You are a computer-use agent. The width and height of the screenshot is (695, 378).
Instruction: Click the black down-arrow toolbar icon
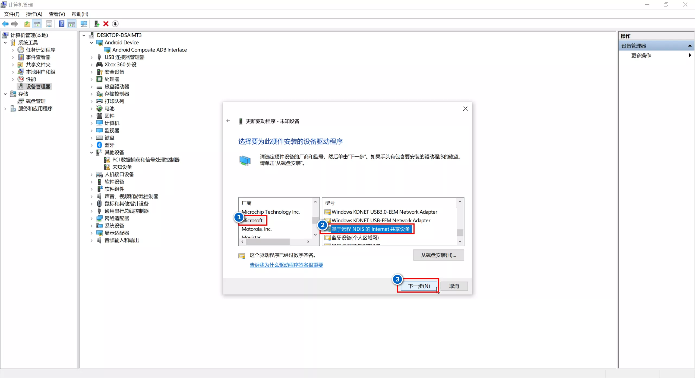point(115,24)
